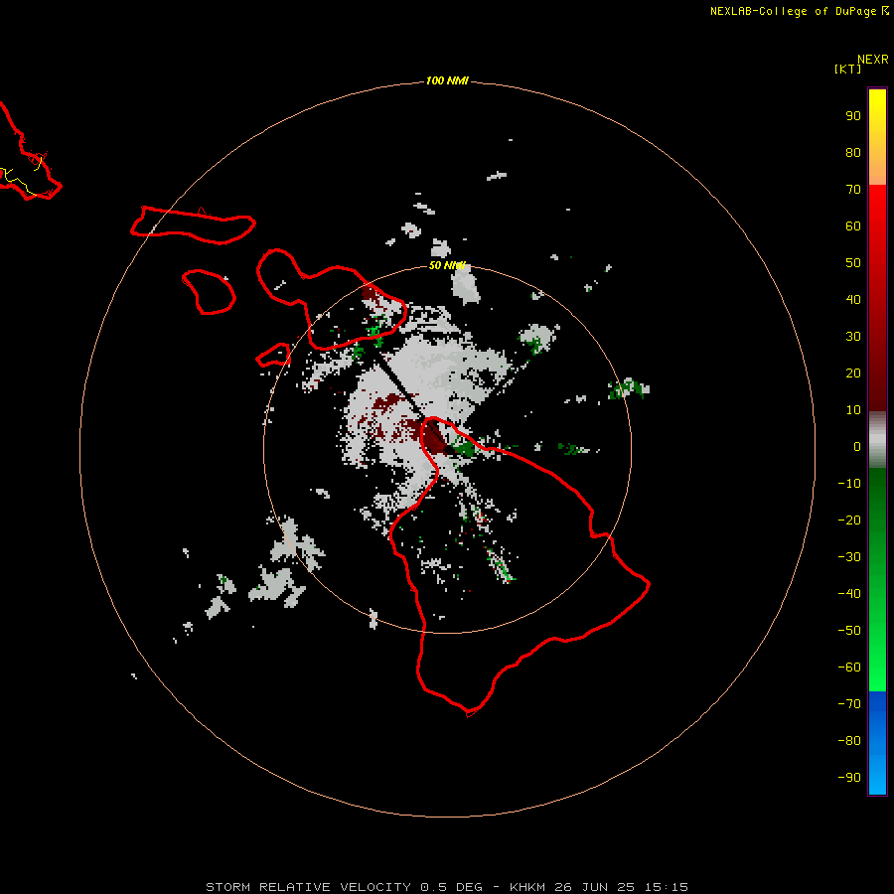This screenshot has height=894, width=894.
Task: Click the -40 value on the velocity scale
Action: (x=849, y=594)
